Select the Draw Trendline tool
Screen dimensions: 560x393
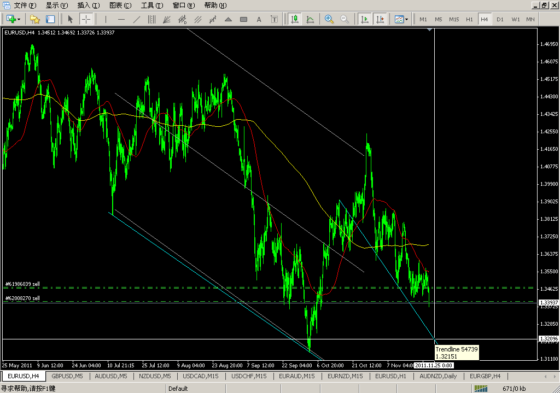[x=137, y=19]
